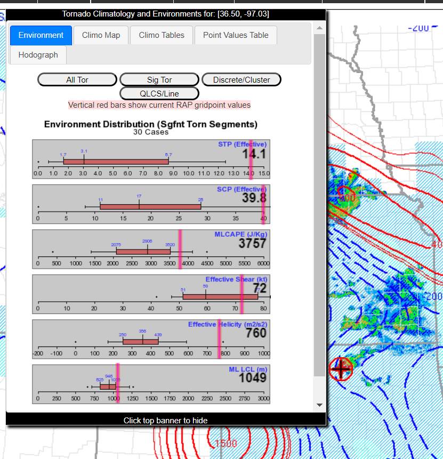The height and width of the screenshot is (459, 443).
Task: Click the ML LCL value 1049
Action: (x=252, y=378)
